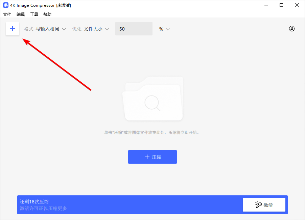The image size is (305, 220).
Task: Focus the compression value field showing 50
Action: [x=134, y=29]
